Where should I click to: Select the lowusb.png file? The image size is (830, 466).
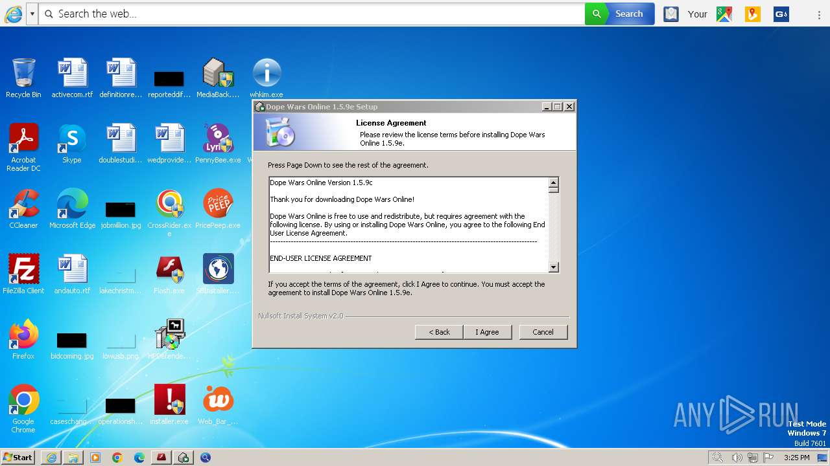point(121,346)
